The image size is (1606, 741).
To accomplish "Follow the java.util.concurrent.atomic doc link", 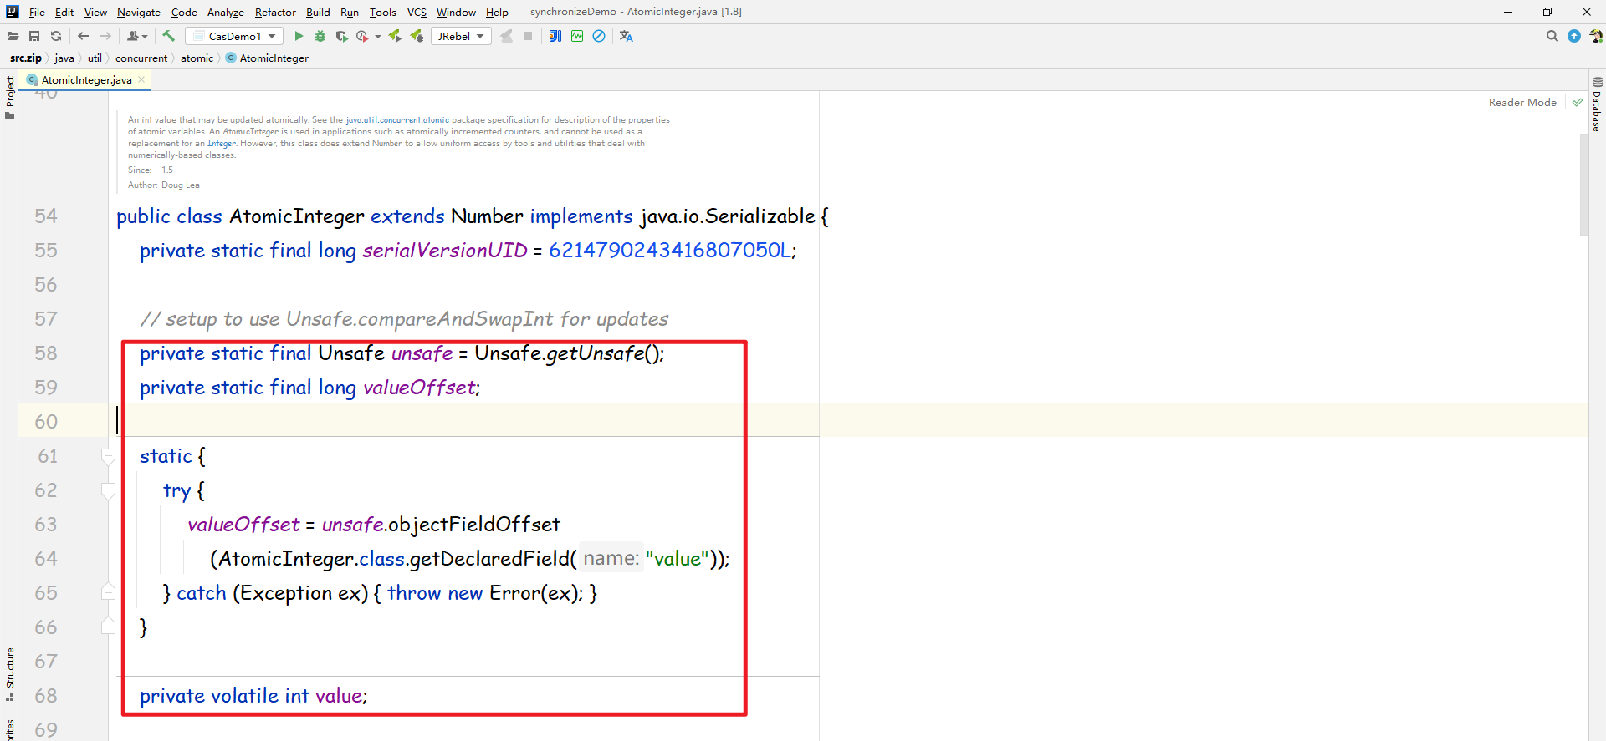I will 397,120.
